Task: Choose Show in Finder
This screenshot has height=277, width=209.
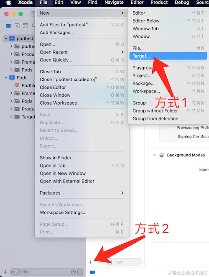Action: 82,158
